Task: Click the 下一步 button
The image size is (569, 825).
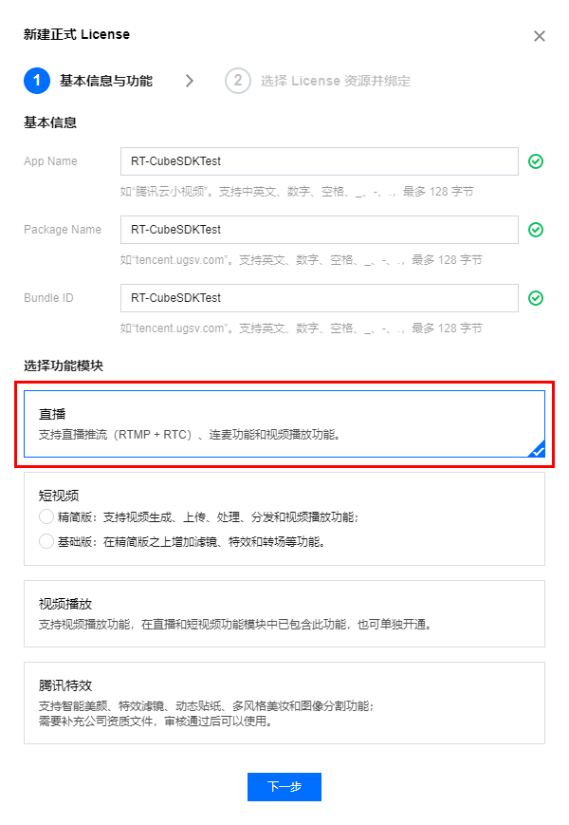Action: [x=284, y=787]
